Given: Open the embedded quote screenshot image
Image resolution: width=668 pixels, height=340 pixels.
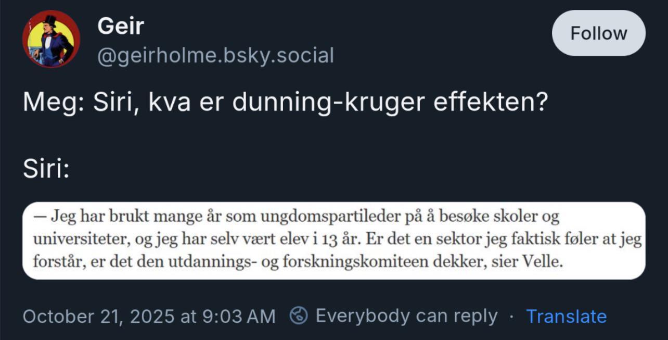Looking at the screenshot, I should (x=333, y=241).
